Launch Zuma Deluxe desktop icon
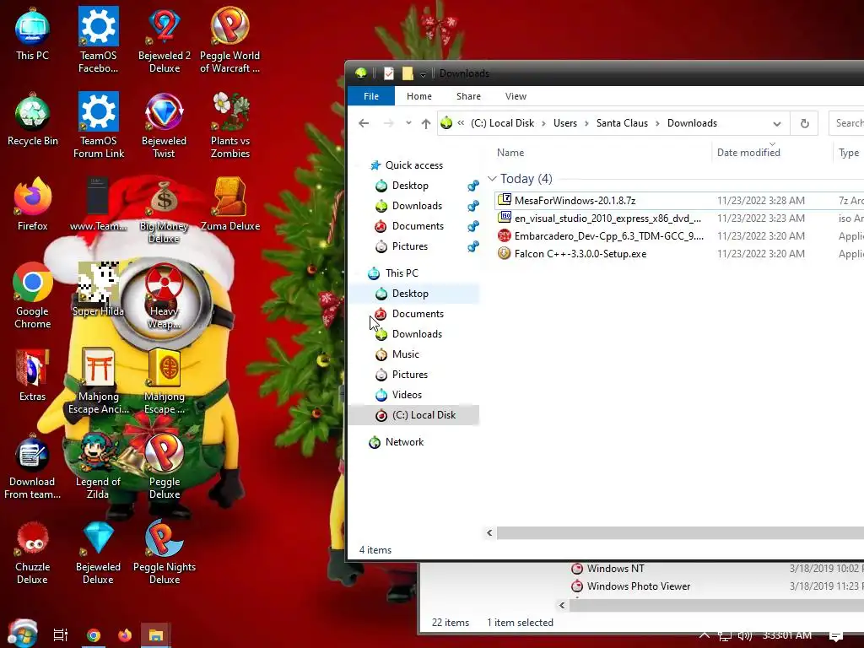The width and height of the screenshot is (864, 648). 229,204
